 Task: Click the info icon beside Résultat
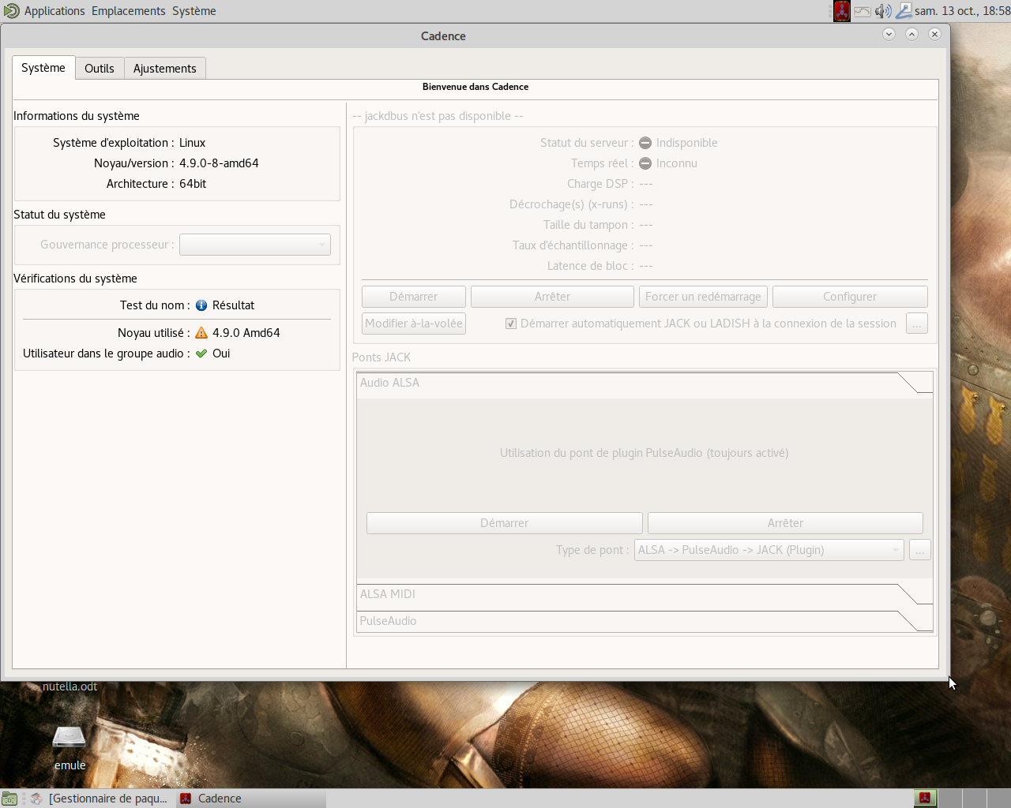point(201,305)
